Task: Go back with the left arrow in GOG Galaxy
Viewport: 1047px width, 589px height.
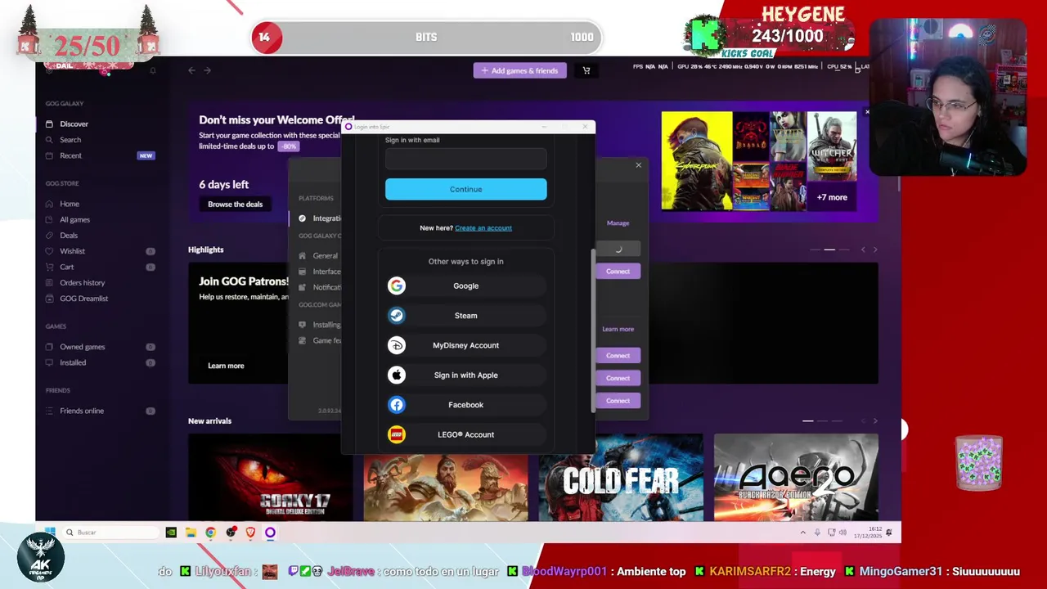Action: click(191, 70)
